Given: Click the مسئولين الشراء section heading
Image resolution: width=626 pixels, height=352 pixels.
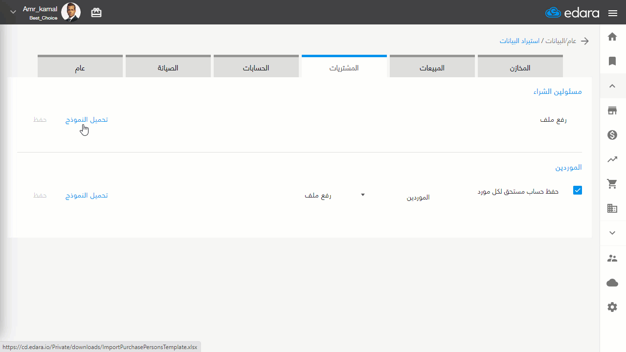Looking at the screenshot, I should coord(558,91).
